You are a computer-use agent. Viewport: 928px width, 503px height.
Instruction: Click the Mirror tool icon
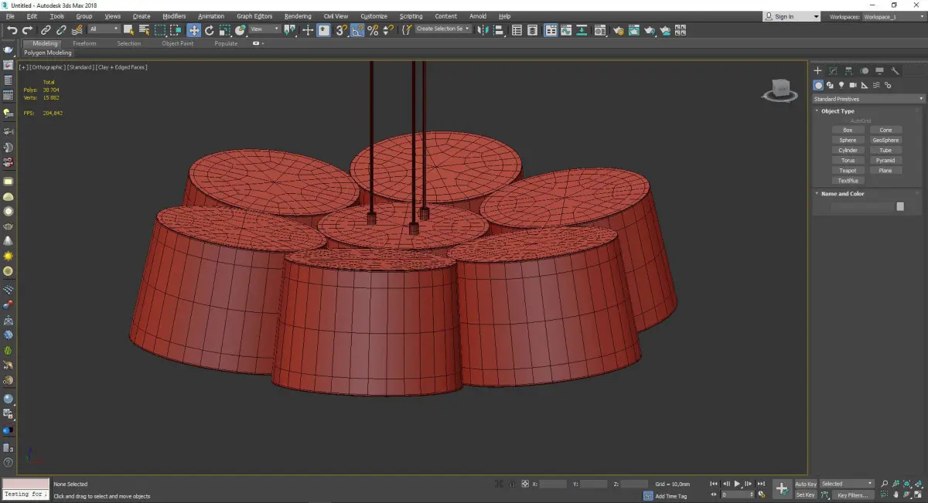[x=483, y=30]
